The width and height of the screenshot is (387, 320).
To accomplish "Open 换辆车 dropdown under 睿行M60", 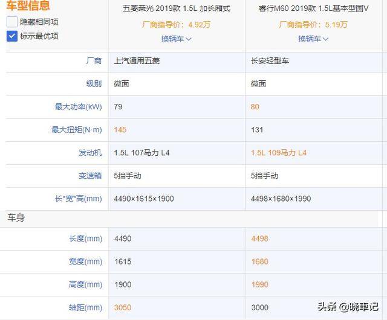I will tap(313, 39).
